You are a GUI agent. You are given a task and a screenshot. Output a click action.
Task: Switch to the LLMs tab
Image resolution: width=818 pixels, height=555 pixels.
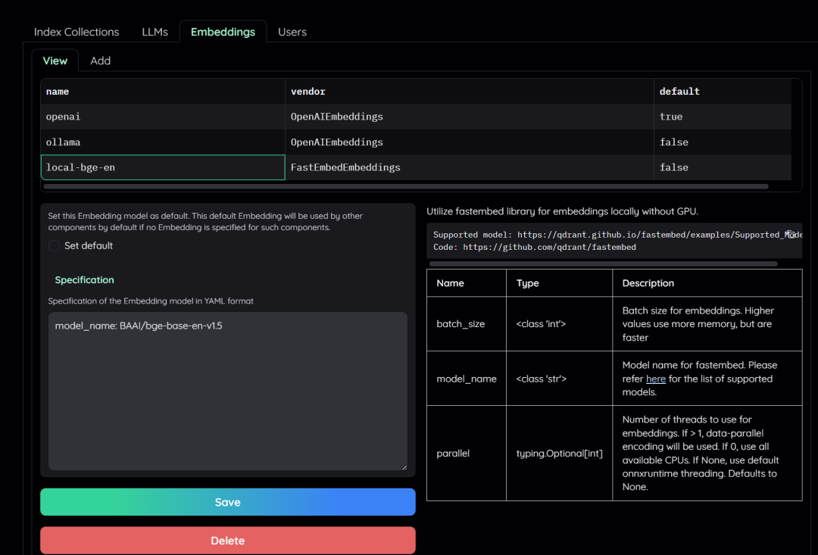[x=155, y=32]
